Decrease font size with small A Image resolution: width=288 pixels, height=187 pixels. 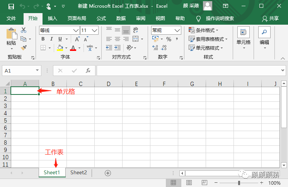[86, 39]
